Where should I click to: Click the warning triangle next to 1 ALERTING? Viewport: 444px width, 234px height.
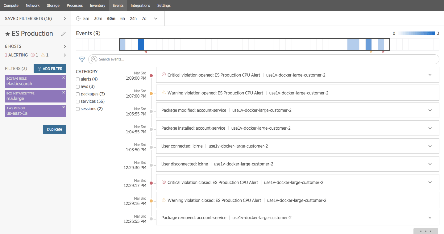click(x=43, y=55)
